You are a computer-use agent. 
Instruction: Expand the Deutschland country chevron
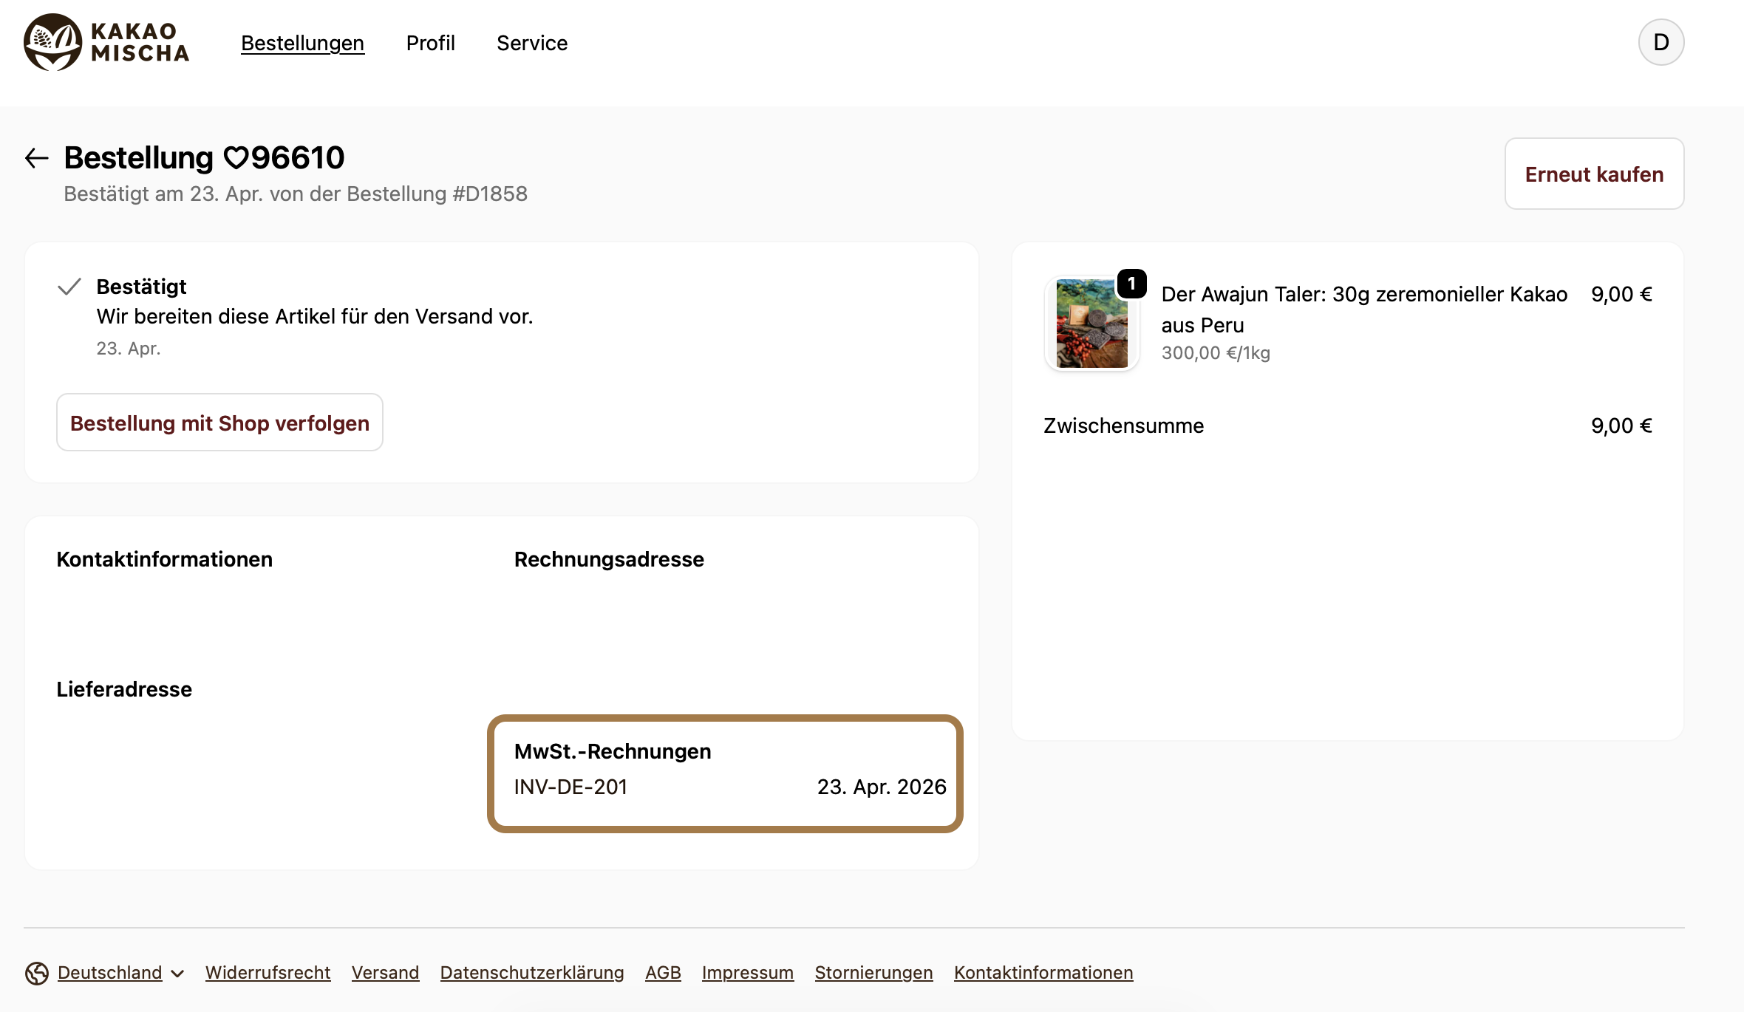click(x=177, y=974)
